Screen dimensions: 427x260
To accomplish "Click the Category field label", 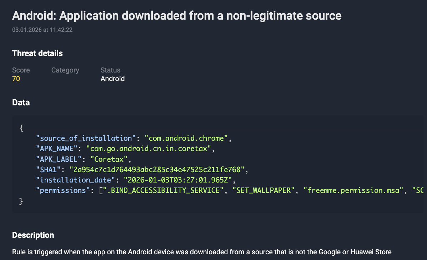I will point(65,70).
